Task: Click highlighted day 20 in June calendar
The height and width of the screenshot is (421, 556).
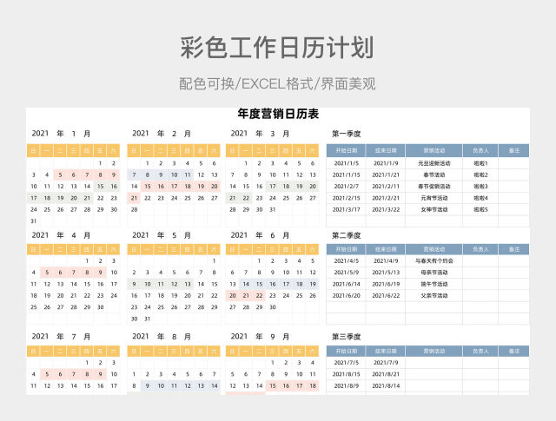Action: click(233, 295)
